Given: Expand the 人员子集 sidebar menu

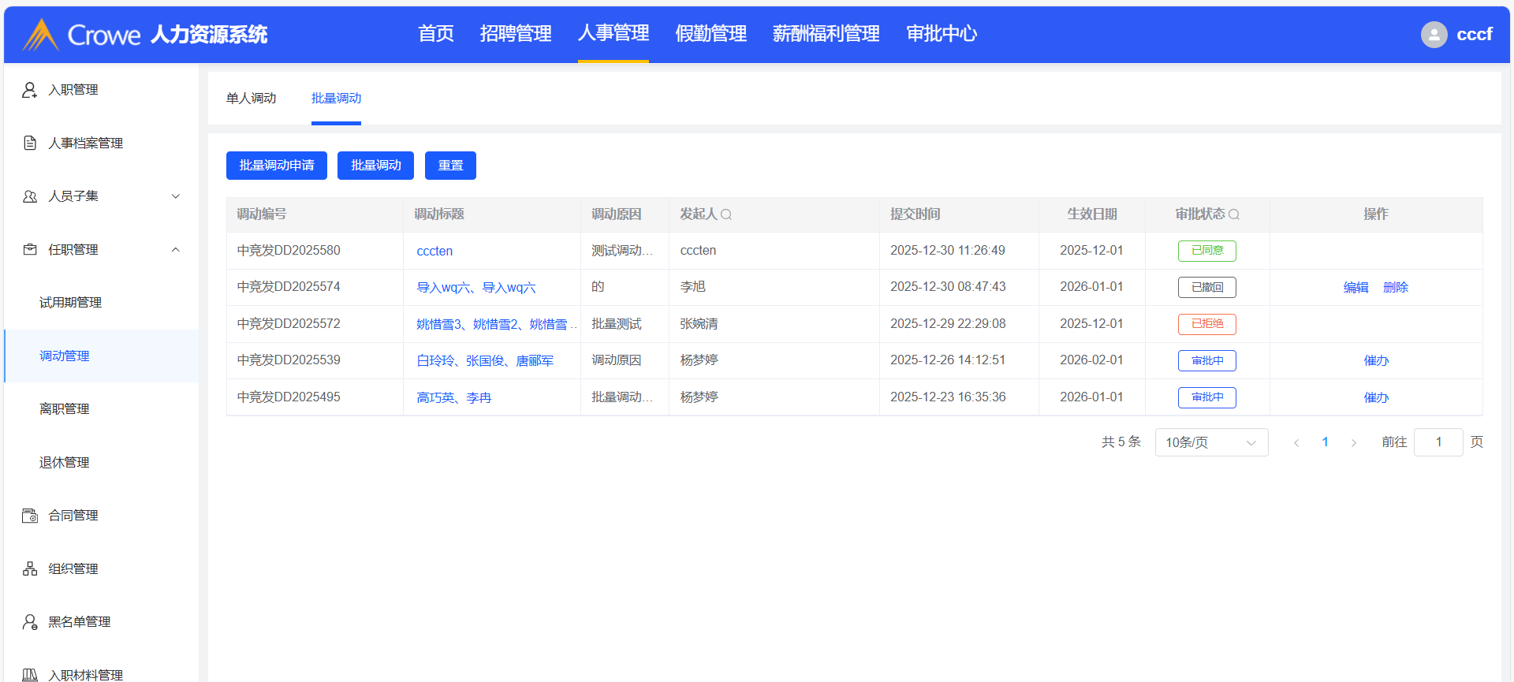Looking at the screenshot, I should point(176,196).
